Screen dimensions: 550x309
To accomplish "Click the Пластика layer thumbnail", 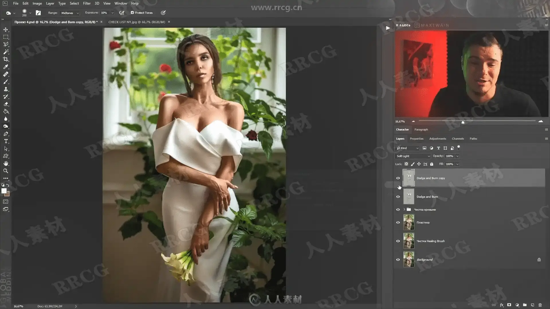I will (x=408, y=222).
